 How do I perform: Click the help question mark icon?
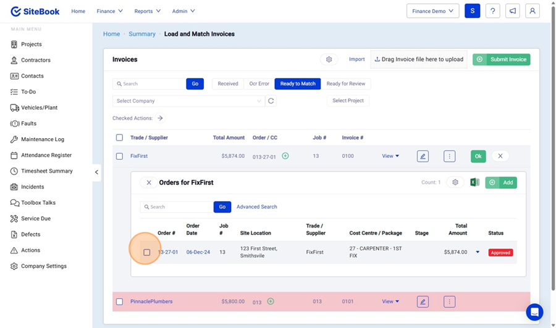492,11
